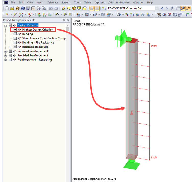Click the view in X direction icon
The height and width of the screenshot is (182, 194).
pos(187,15)
